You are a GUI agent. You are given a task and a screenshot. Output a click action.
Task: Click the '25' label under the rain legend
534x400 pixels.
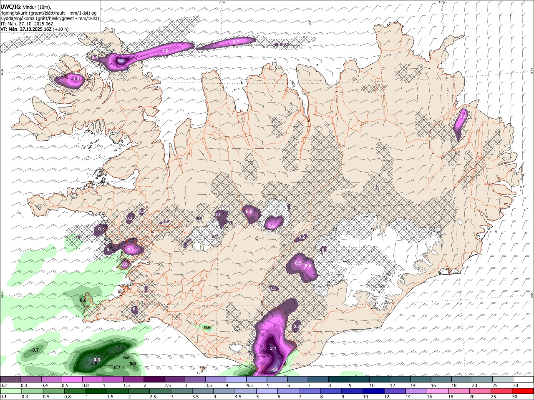[x=494, y=397]
